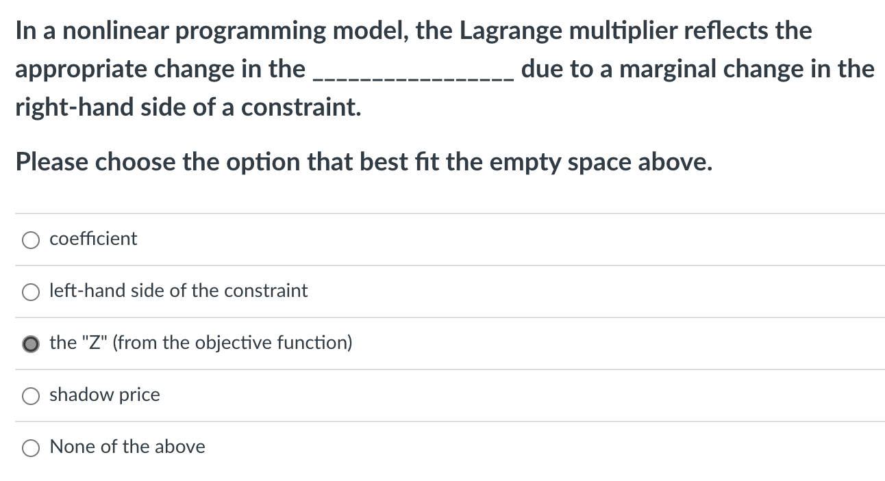Click the phrase "right-hand side of a constraint"

[x=188, y=107]
